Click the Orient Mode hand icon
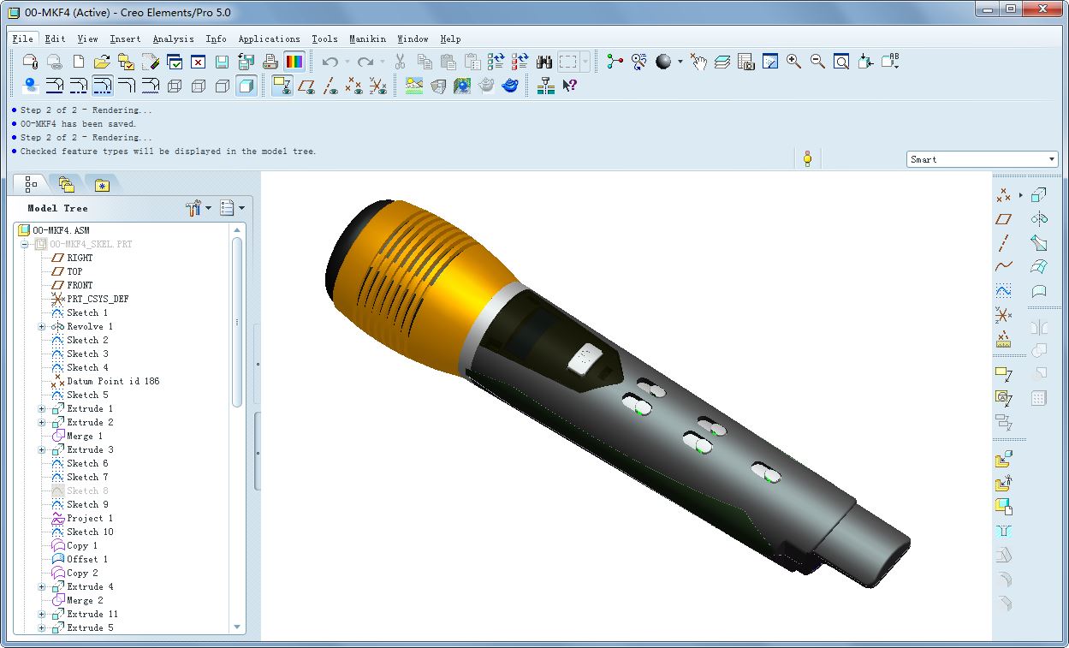Screen dimensions: 1069x648 [x=698, y=62]
